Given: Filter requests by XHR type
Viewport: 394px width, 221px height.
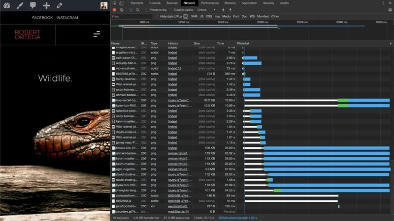Looking at the screenshot, I should 194,16.
